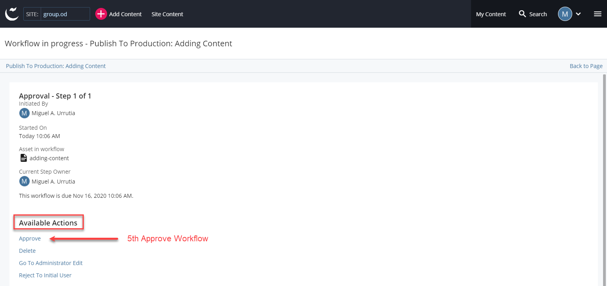
Task: Click the magnifying glass Search icon
Action: pyautogui.click(x=522, y=14)
